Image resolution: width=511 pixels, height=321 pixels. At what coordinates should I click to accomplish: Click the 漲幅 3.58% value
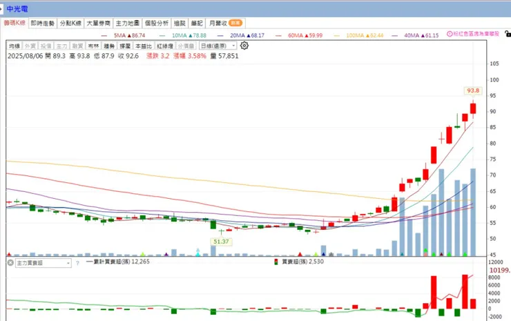(x=190, y=56)
